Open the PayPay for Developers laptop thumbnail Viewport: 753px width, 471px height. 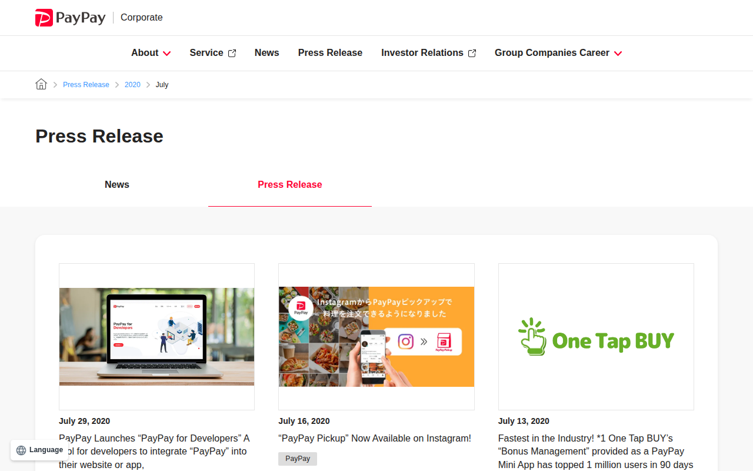pos(156,337)
